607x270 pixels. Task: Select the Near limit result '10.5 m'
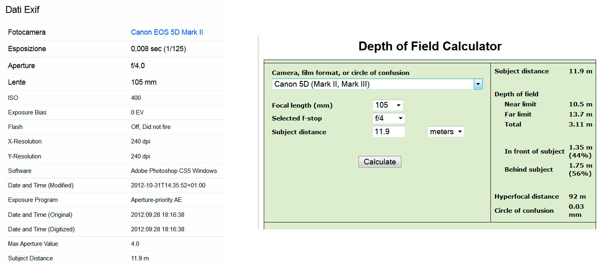[580, 104]
